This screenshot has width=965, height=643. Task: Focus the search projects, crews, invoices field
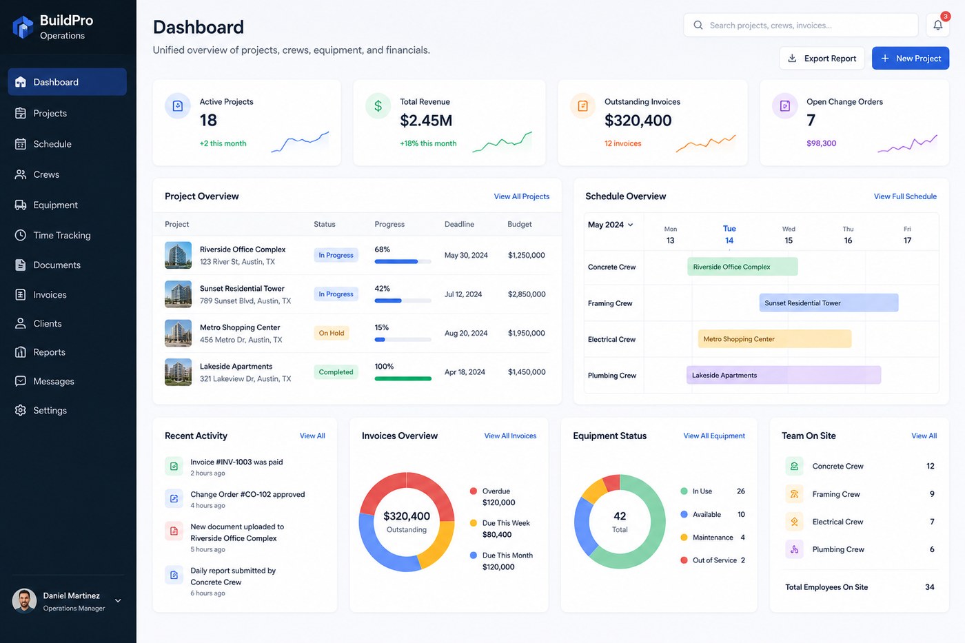click(801, 25)
